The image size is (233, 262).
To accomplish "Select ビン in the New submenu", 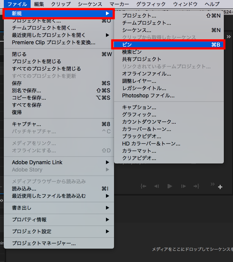I will 169,45.
